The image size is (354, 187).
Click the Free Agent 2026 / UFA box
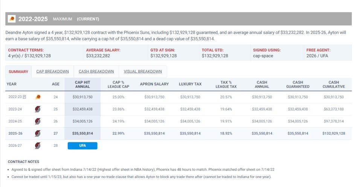point(327,53)
